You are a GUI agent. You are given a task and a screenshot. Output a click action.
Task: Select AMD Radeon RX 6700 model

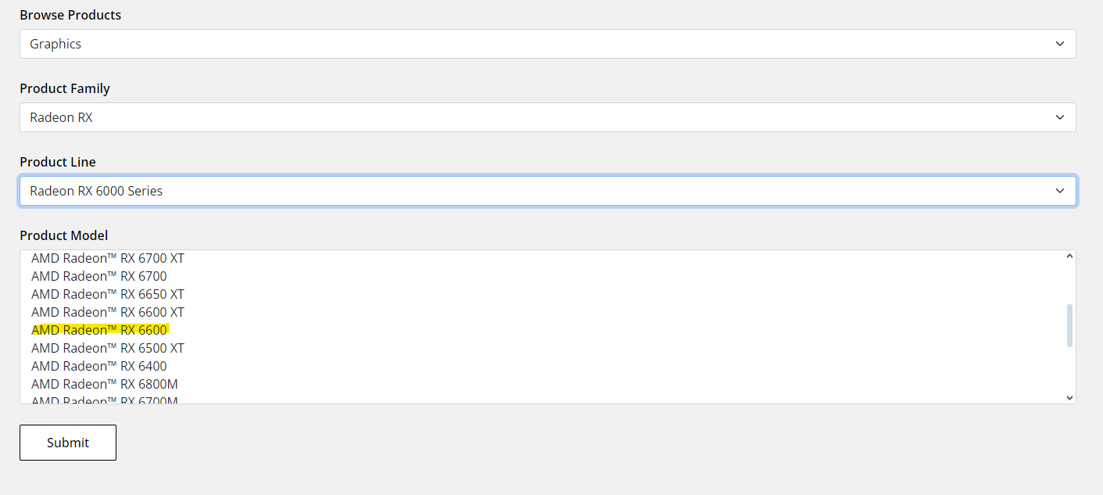pos(99,276)
